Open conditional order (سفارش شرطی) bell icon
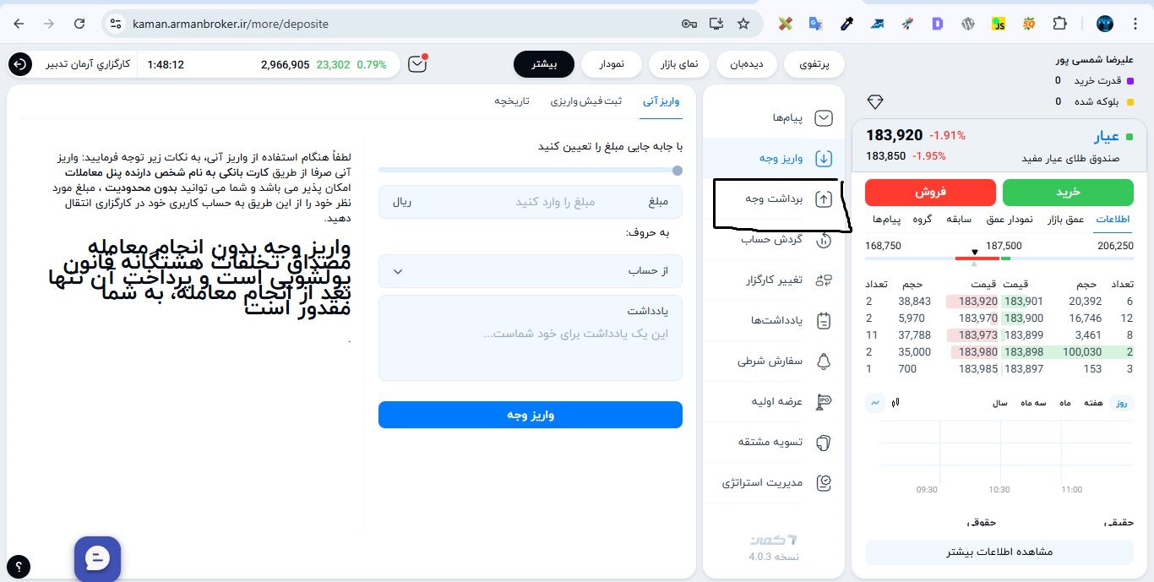The image size is (1154, 582). coord(824,362)
